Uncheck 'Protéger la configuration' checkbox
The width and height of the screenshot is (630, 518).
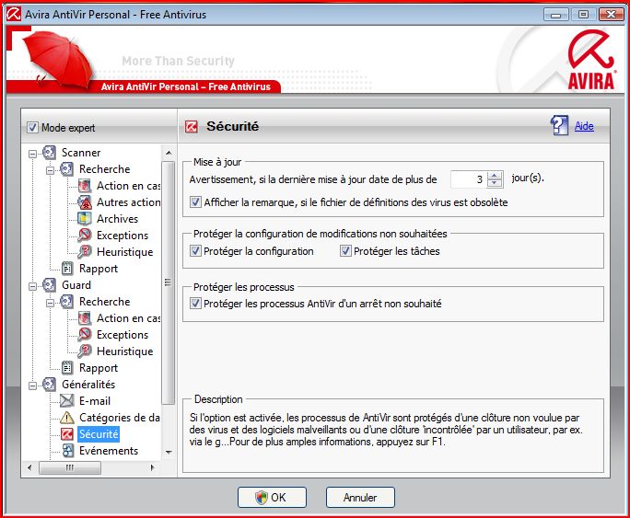click(x=195, y=251)
